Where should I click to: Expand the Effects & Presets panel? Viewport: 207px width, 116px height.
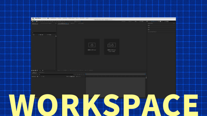pos(152,32)
